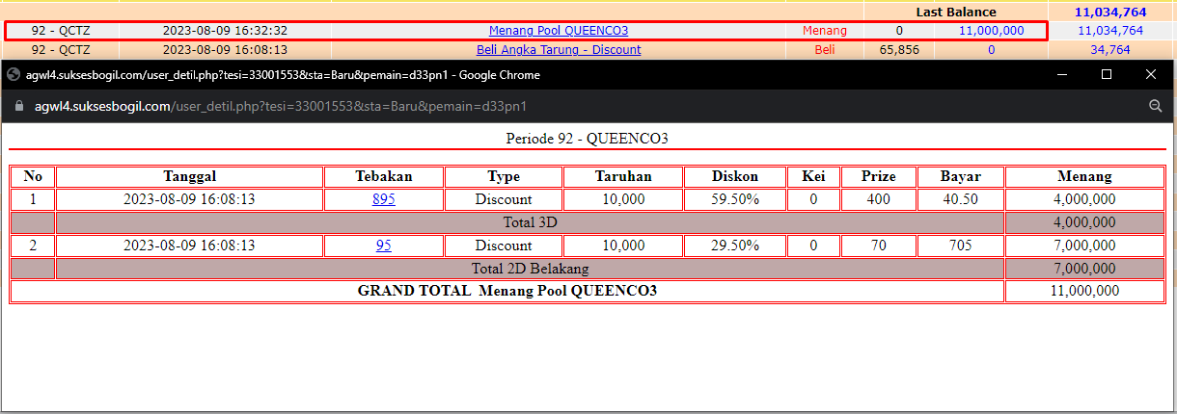This screenshot has height=414, width=1177.
Task: Click 11,000,000 in the Menang row
Action: point(991,31)
